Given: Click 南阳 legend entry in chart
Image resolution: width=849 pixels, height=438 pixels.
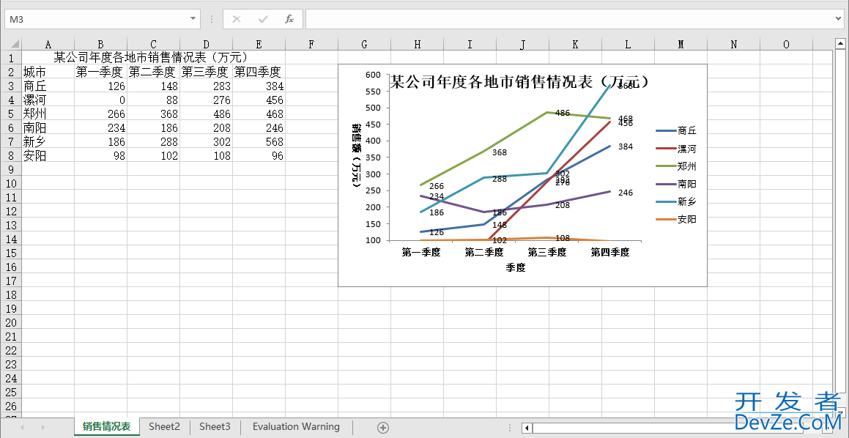Looking at the screenshot, I should [675, 184].
